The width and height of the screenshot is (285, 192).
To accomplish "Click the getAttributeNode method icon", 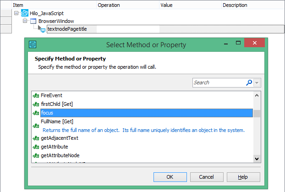I will coord(35,155).
